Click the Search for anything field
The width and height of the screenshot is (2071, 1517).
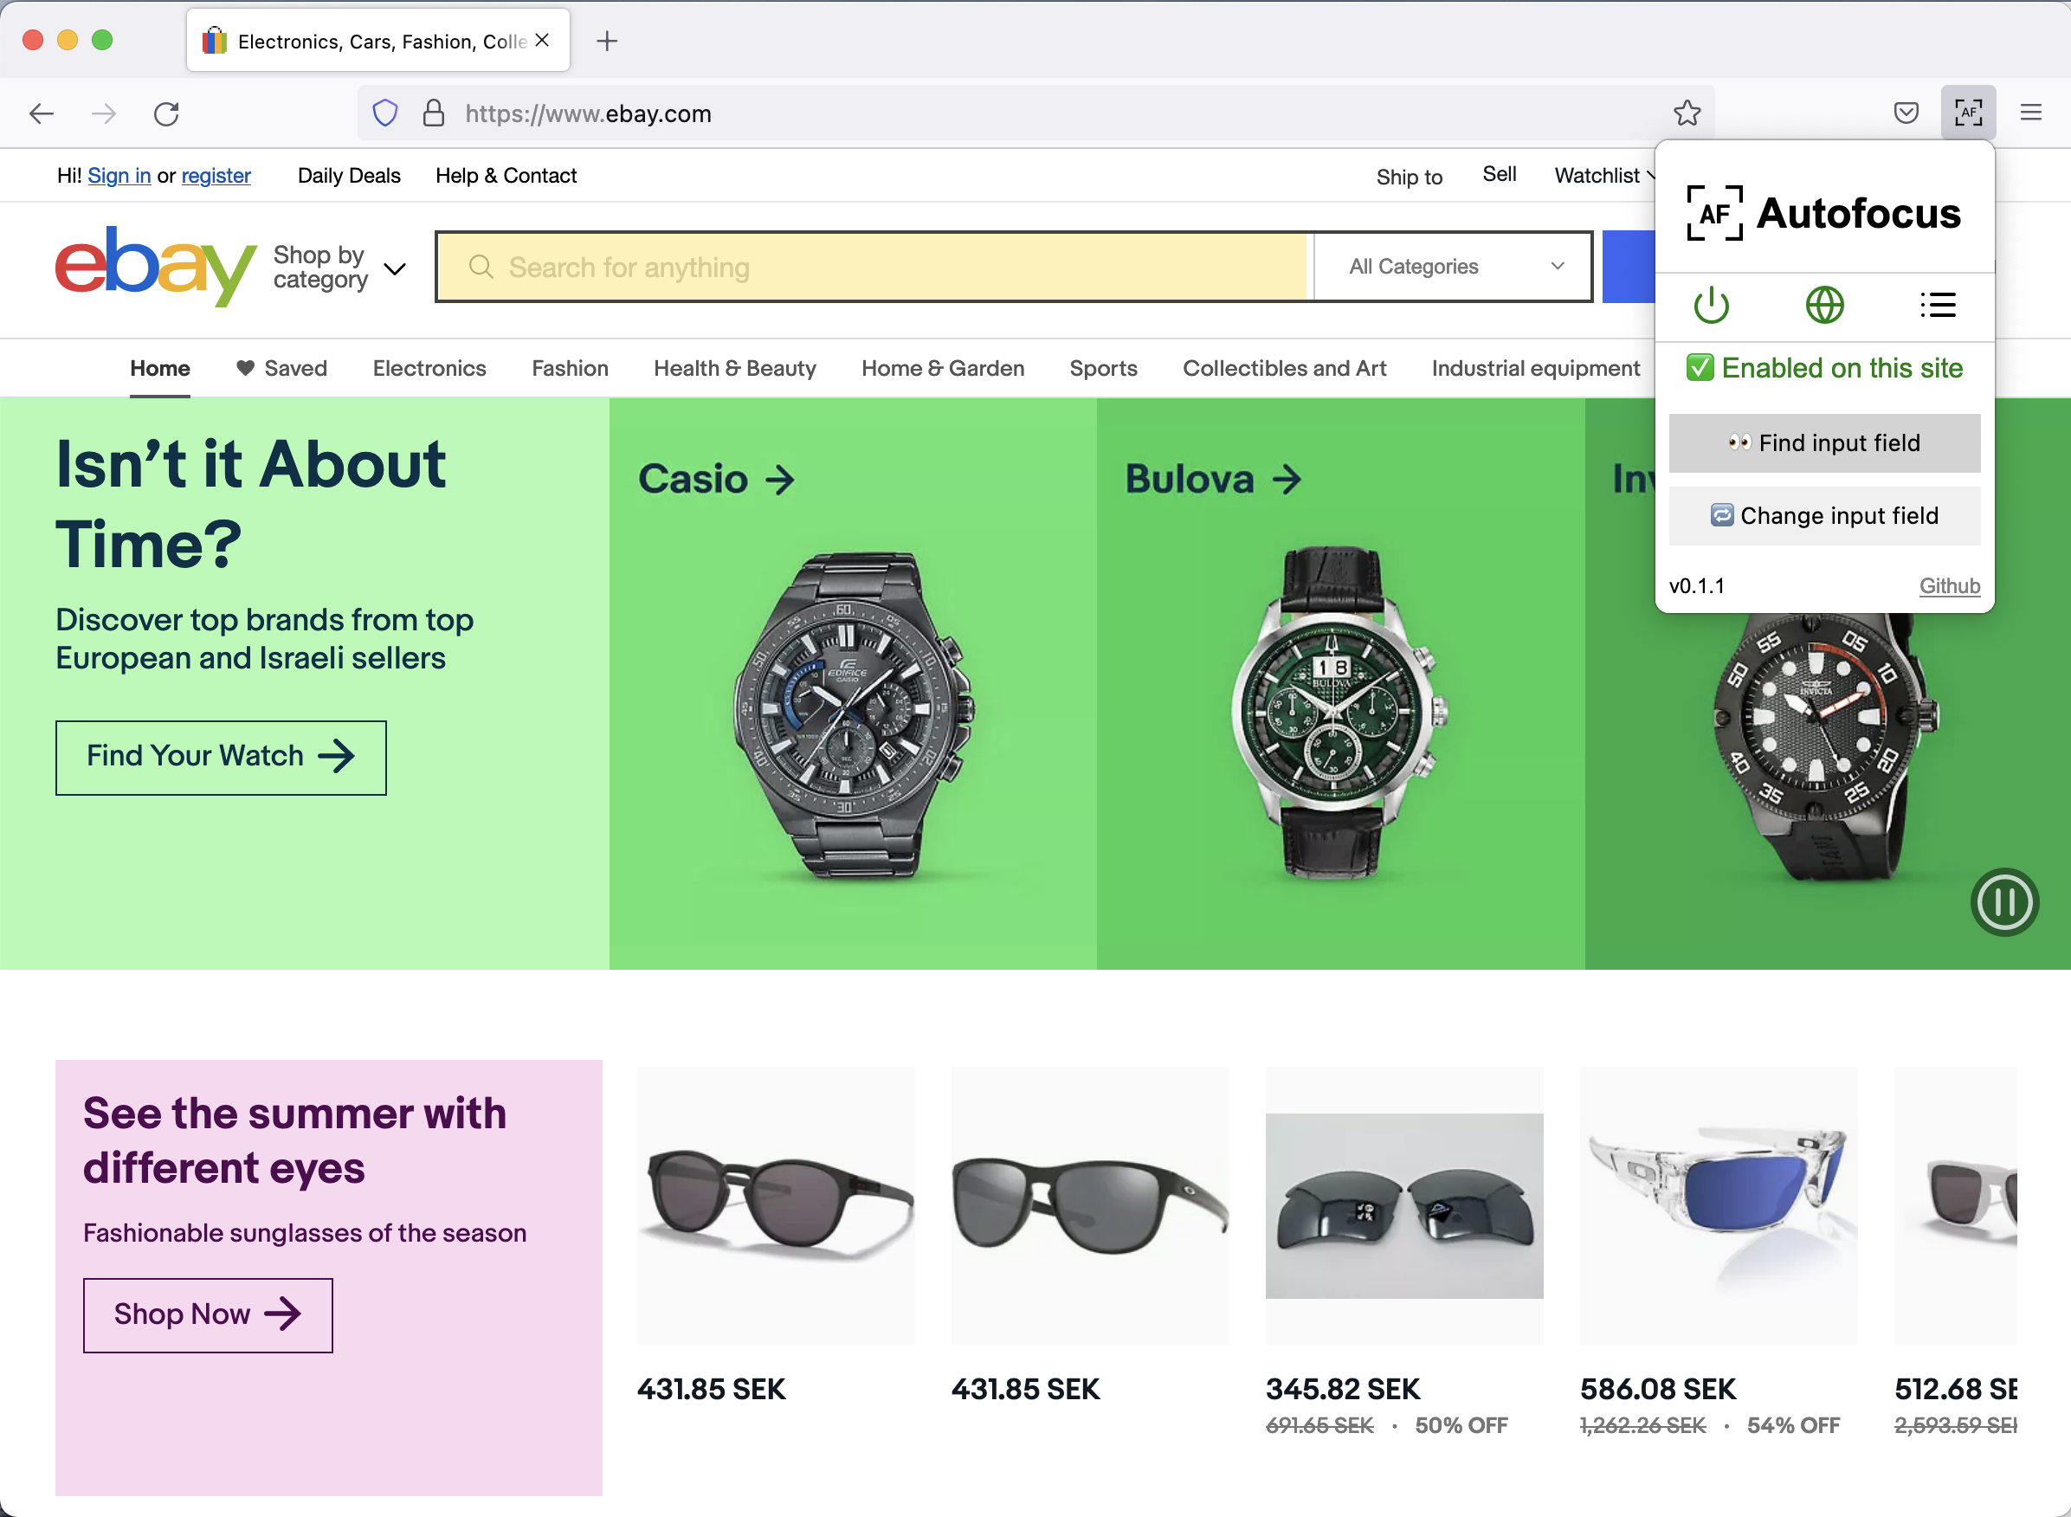click(x=872, y=268)
